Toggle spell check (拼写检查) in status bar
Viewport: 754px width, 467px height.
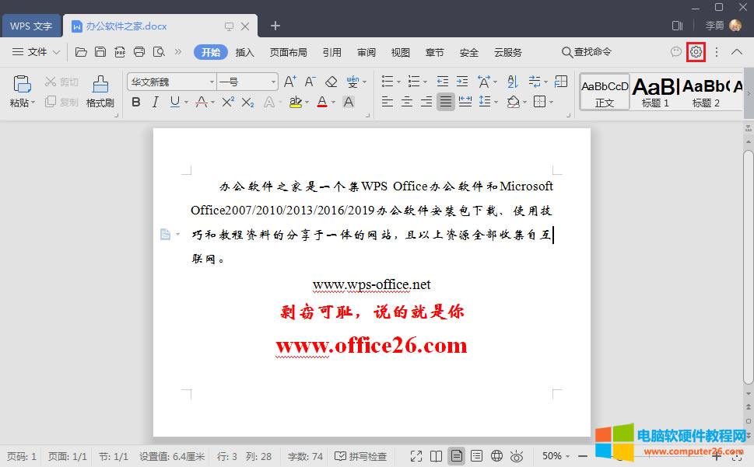click(x=360, y=456)
